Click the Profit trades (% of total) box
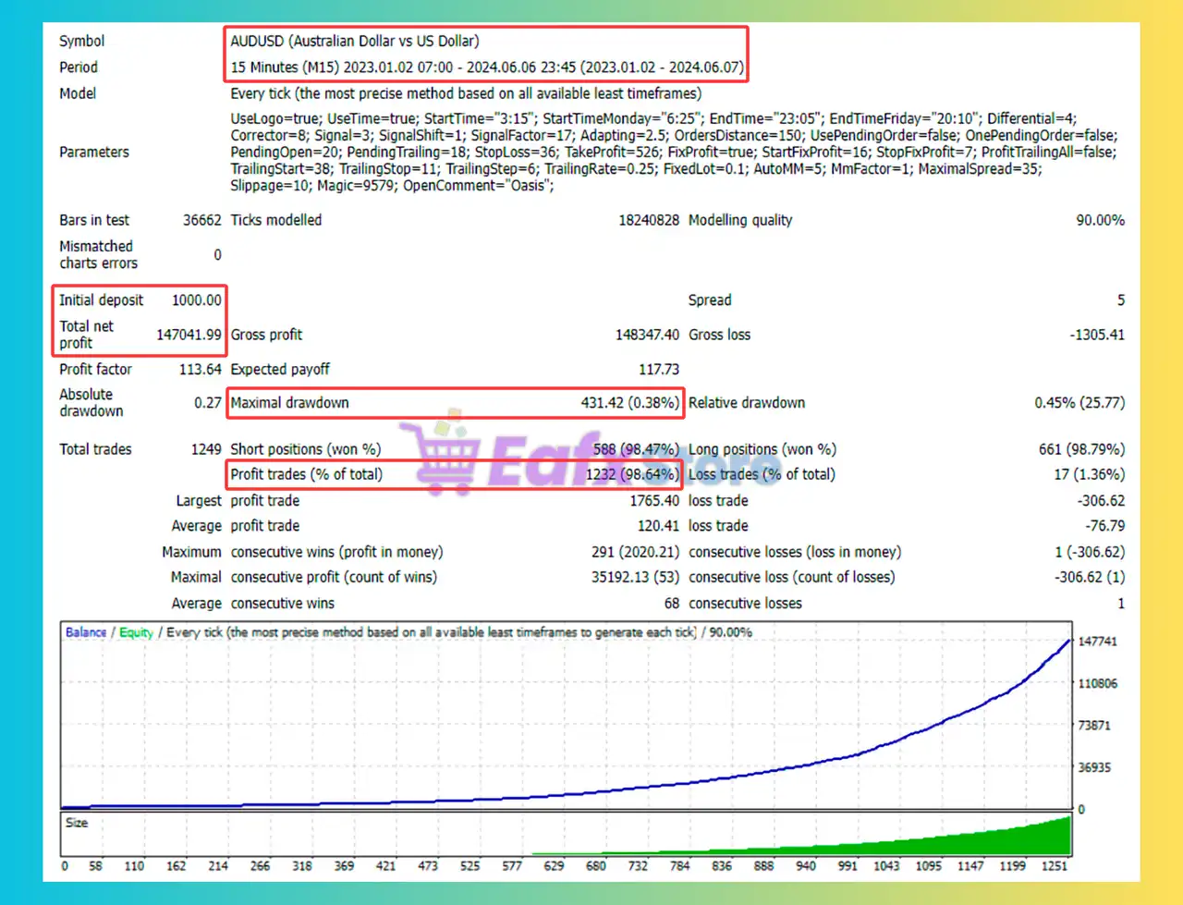The width and height of the screenshot is (1183, 905). pyautogui.click(x=455, y=474)
